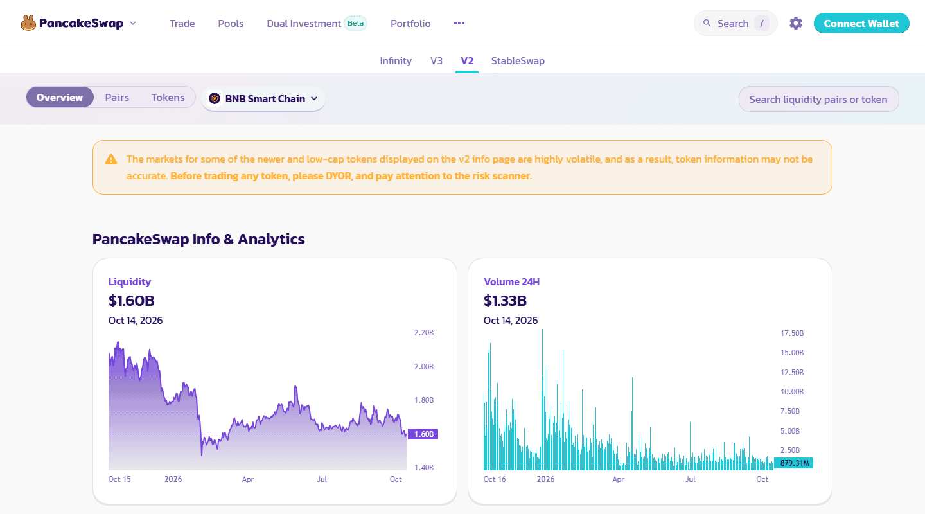Screen dimensions: 925x514
Task: Switch to the V3 tab
Action: 436,61
